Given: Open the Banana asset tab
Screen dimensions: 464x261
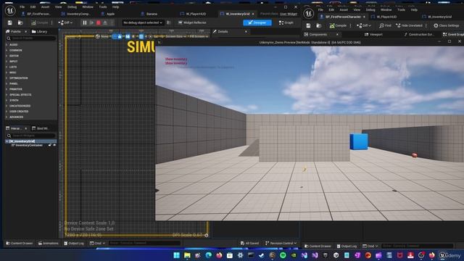Looking at the screenshot, I should click(149, 14).
